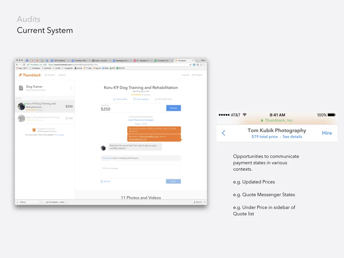Click the Upload paperclip link
Screen dimensions: 344x258
[x=105, y=181]
